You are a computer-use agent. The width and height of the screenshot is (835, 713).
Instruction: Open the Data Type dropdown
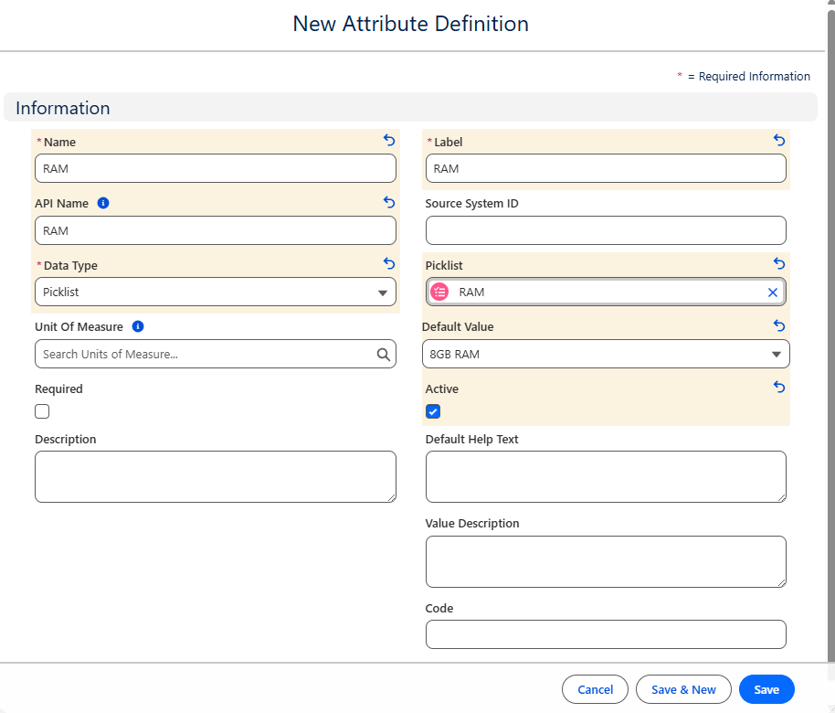pos(216,293)
